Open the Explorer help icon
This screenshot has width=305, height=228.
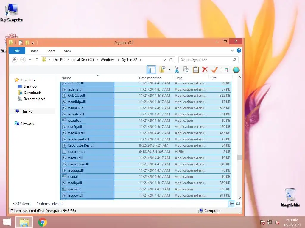(x=239, y=50)
